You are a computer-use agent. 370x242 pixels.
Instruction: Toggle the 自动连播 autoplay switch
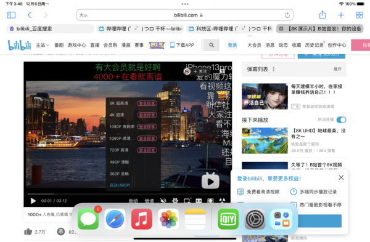point(341,120)
